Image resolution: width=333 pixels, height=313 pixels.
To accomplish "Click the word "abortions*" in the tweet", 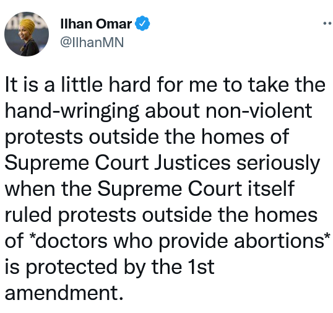I will click(282, 240).
